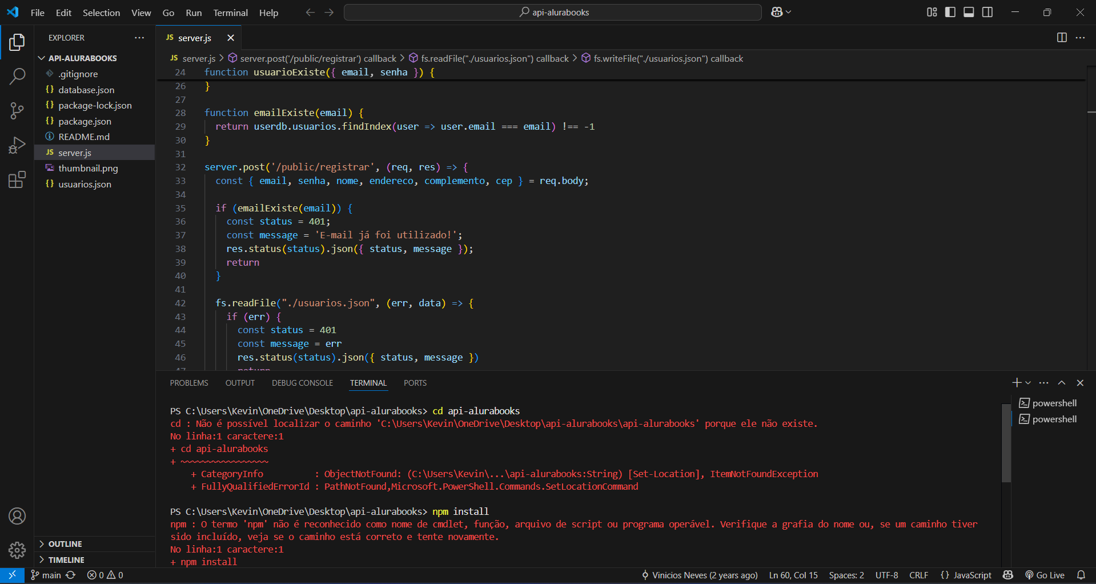Collapse the API-ALURABOOKS folder section
This screenshot has width=1096, height=584.
(94, 58)
